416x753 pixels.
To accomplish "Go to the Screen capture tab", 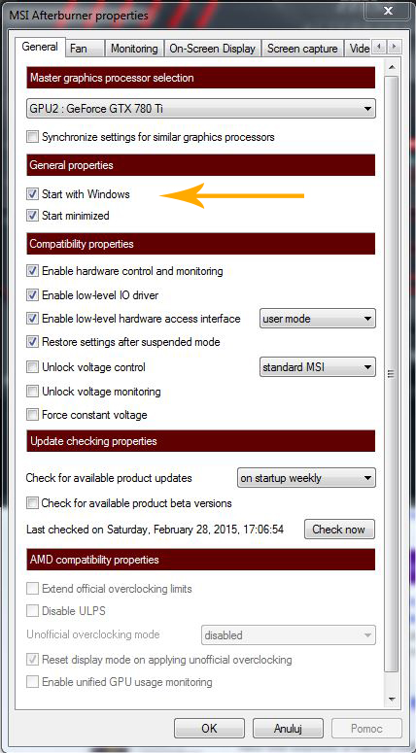I will coord(302,49).
